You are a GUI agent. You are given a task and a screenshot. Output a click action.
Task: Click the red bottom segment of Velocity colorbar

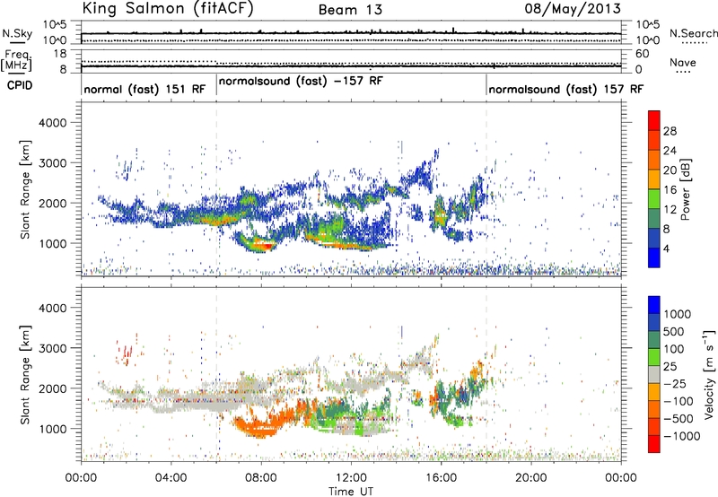pyautogui.click(x=654, y=444)
